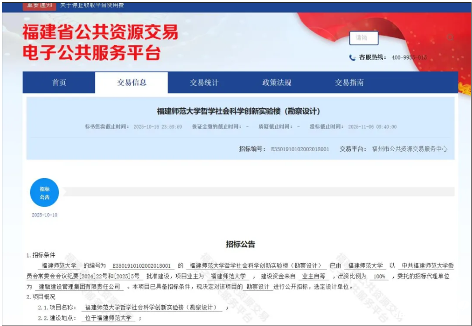Click the project title 福建师范大学哲学社会科学创新实验楼 heading
Viewport: 472px width, 326px height.
tap(239, 111)
